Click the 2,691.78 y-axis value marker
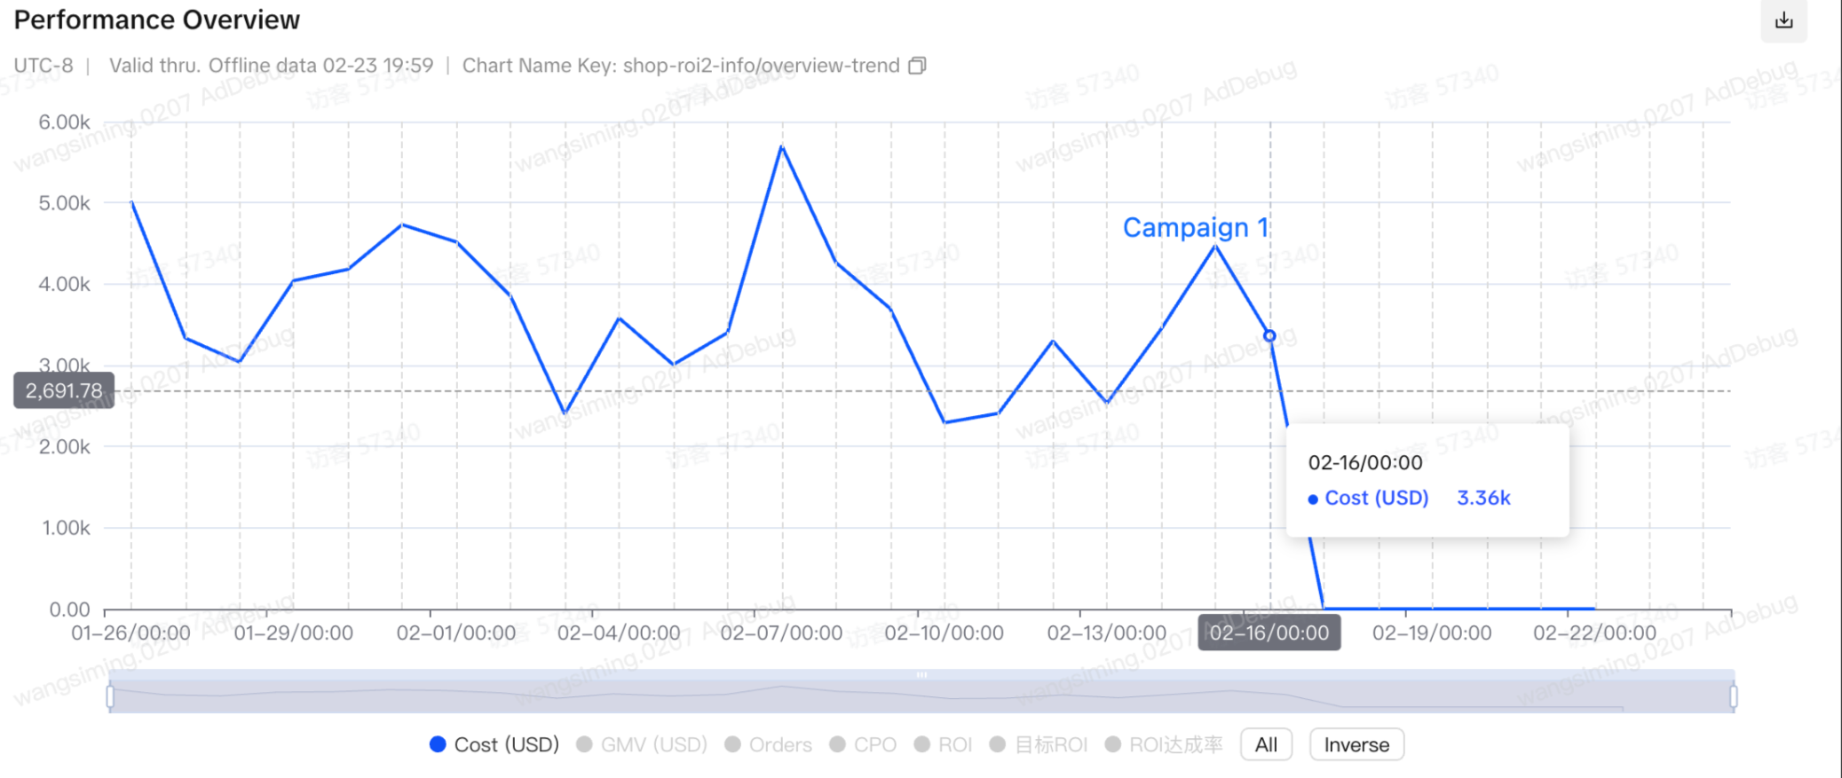Image resolution: width=1842 pixels, height=778 pixels. coord(64,390)
